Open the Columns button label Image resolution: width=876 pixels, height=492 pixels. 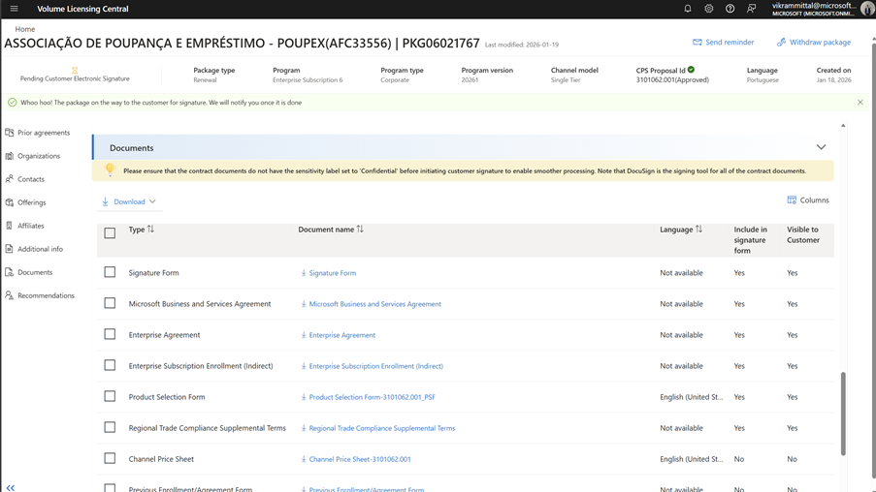click(x=814, y=200)
